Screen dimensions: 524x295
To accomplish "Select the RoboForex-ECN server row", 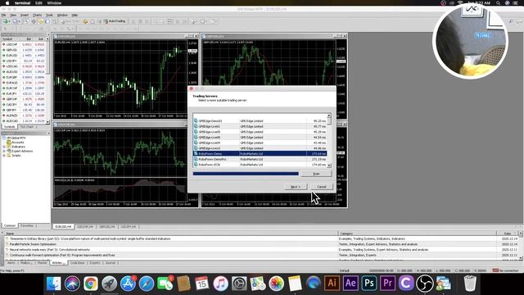I will click(260, 165).
